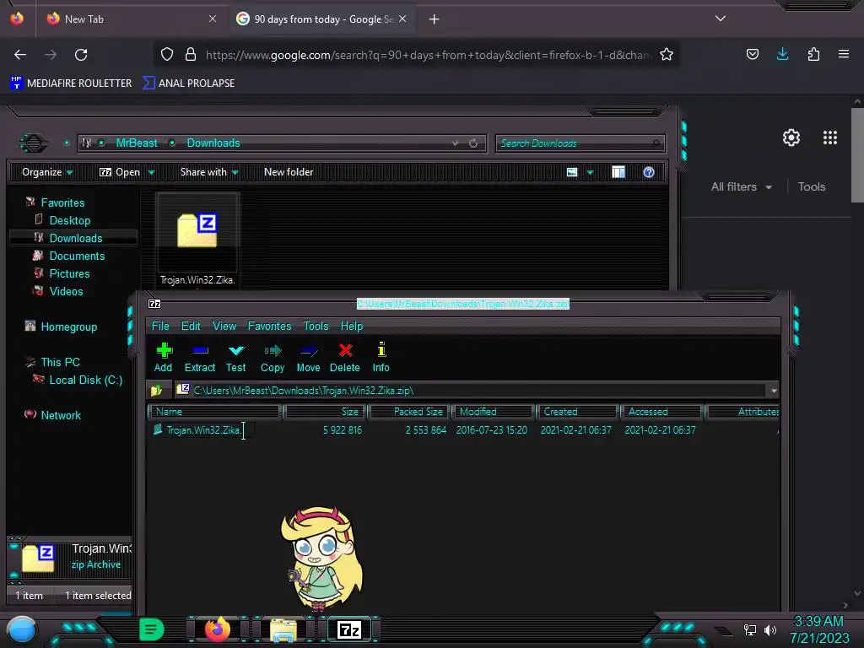Sort 7-Zip list by Modified column
Viewport: 864px width, 648px height.
pyautogui.click(x=493, y=412)
